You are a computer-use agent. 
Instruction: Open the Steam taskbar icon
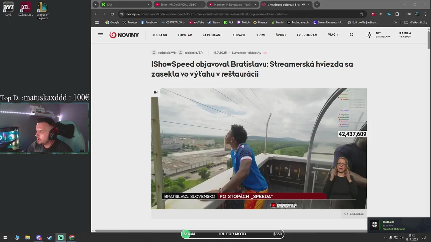coord(49,238)
